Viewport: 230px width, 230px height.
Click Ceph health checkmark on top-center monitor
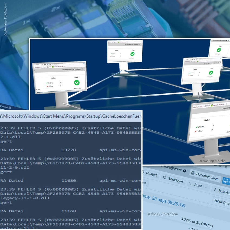(x=132, y=54)
